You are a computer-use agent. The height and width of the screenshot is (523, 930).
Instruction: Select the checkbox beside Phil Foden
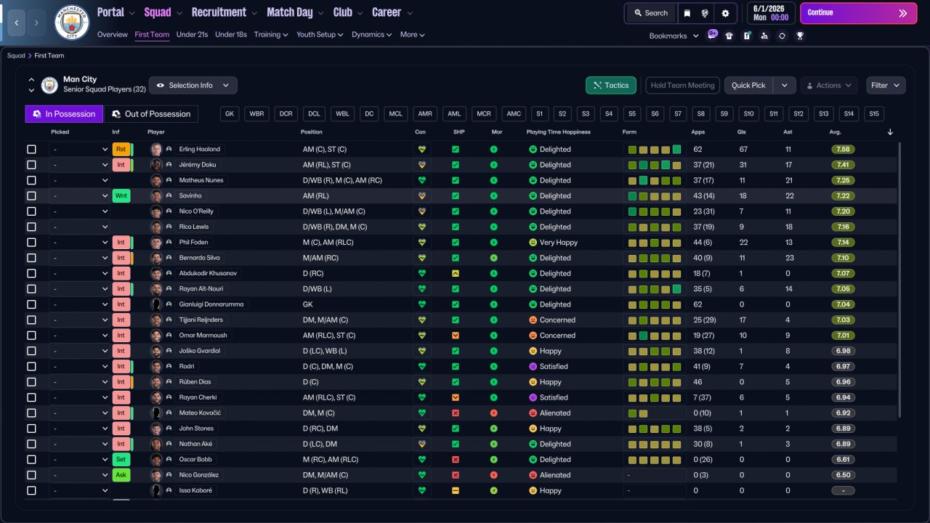[31, 243]
